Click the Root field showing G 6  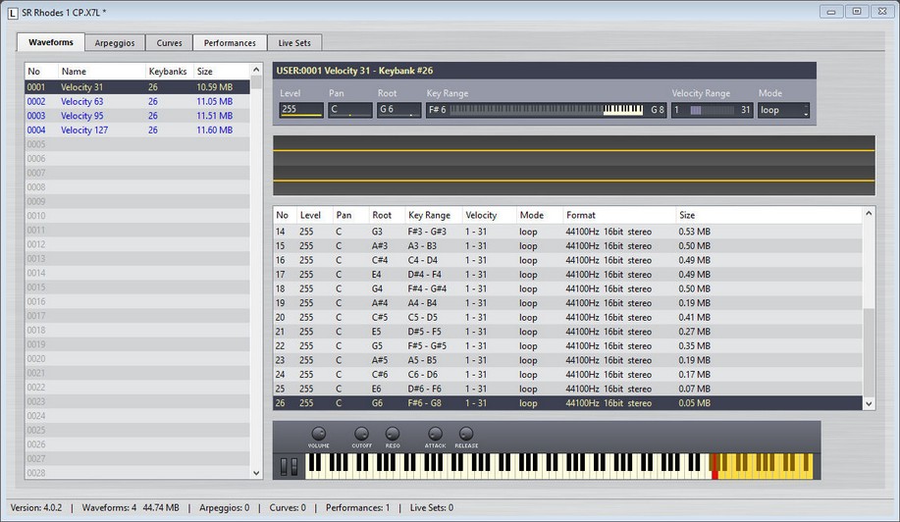(x=398, y=110)
